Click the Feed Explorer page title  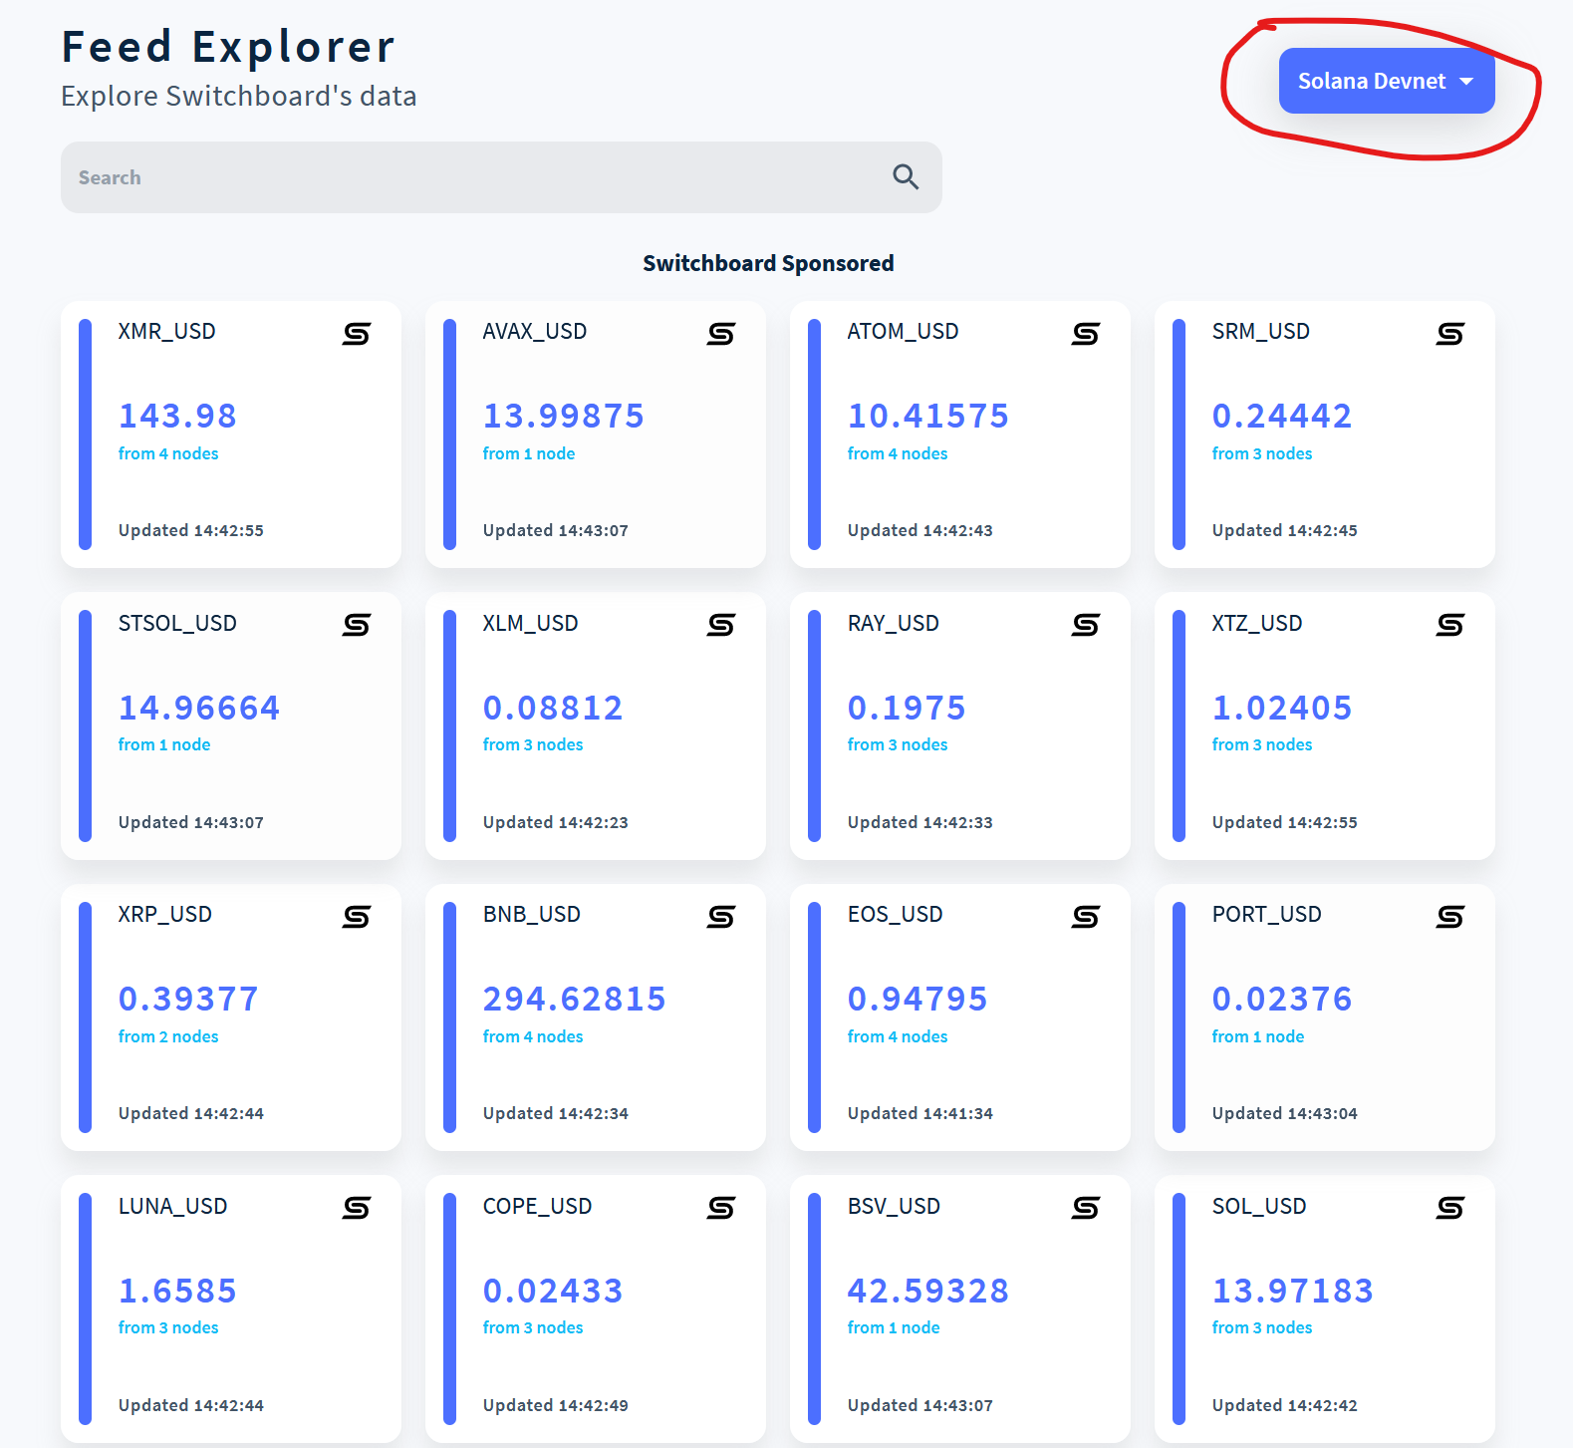click(x=228, y=47)
